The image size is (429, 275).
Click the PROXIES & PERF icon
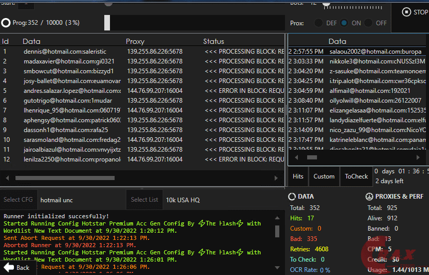tap(370, 197)
